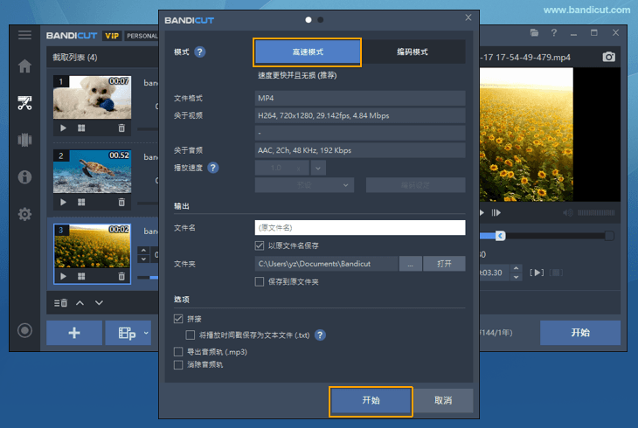Viewport: 638px width, 428px height.
Task: Select the Cut mode scissors icon
Action: tap(24, 103)
